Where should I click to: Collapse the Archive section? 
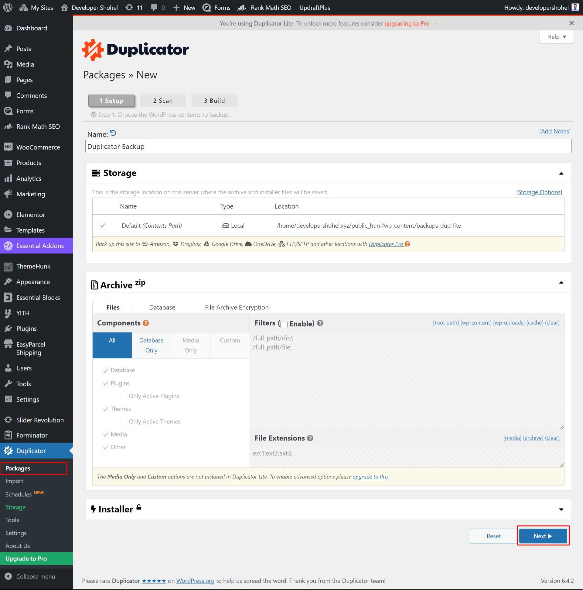point(561,282)
